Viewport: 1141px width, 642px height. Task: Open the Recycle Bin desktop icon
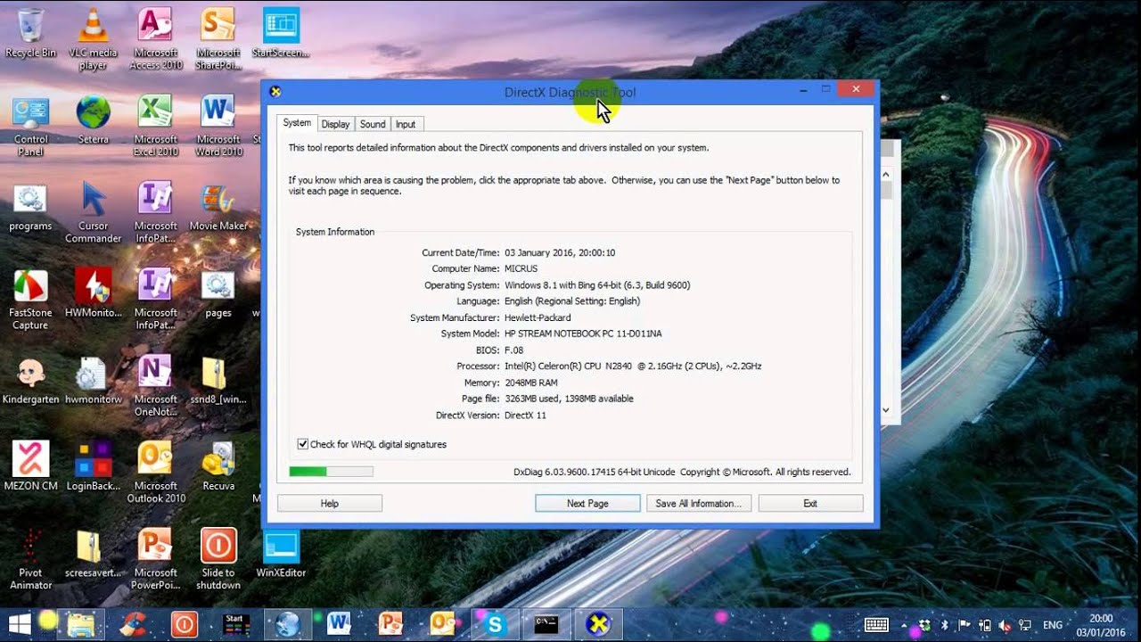click(30, 33)
